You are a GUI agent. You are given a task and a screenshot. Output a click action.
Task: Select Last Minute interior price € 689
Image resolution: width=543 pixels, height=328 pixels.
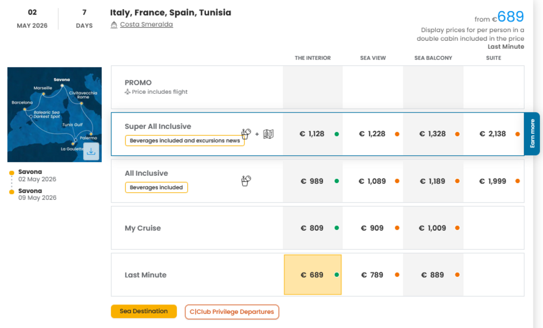click(x=312, y=275)
